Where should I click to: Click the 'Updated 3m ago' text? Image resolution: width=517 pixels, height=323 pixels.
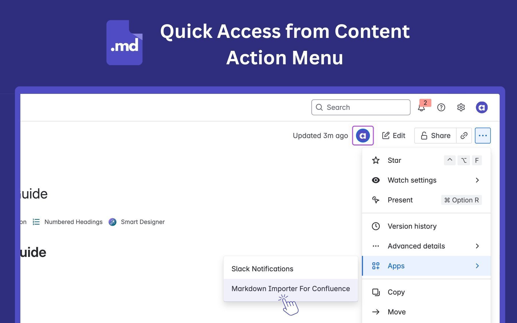click(320, 136)
